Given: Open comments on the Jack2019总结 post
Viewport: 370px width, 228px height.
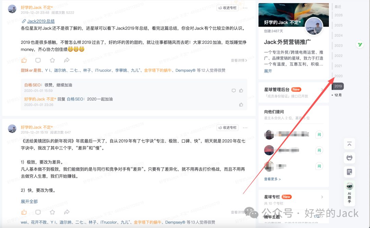Looking at the screenshot, I should [x=38, y=60].
